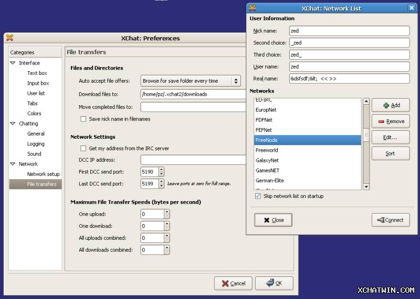Click the red minus Remove button
The image size is (420, 299).
tap(391, 121)
